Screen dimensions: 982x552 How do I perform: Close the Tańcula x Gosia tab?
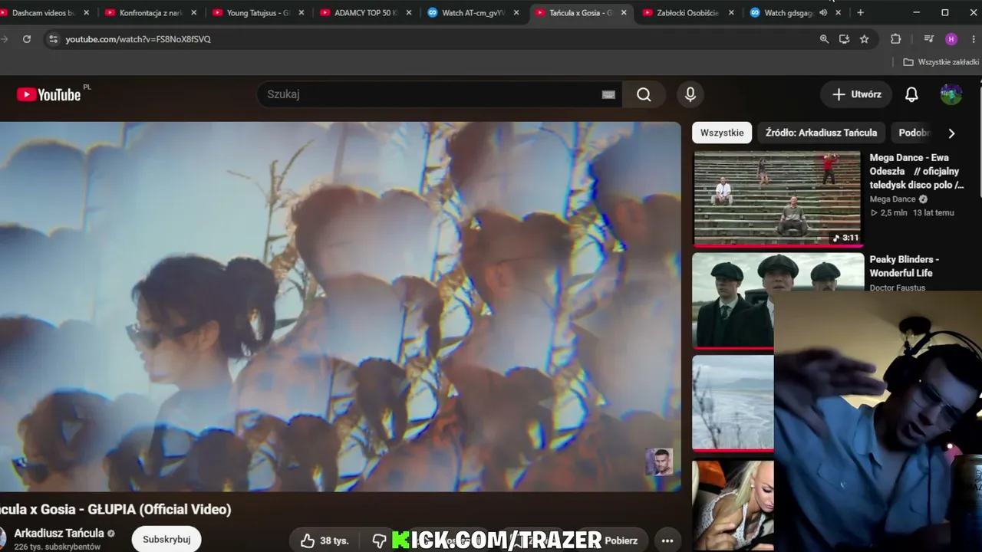click(x=624, y=13)
